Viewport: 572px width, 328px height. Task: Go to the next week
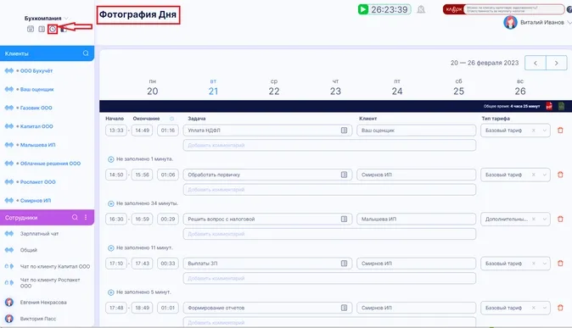pos(557,63)
